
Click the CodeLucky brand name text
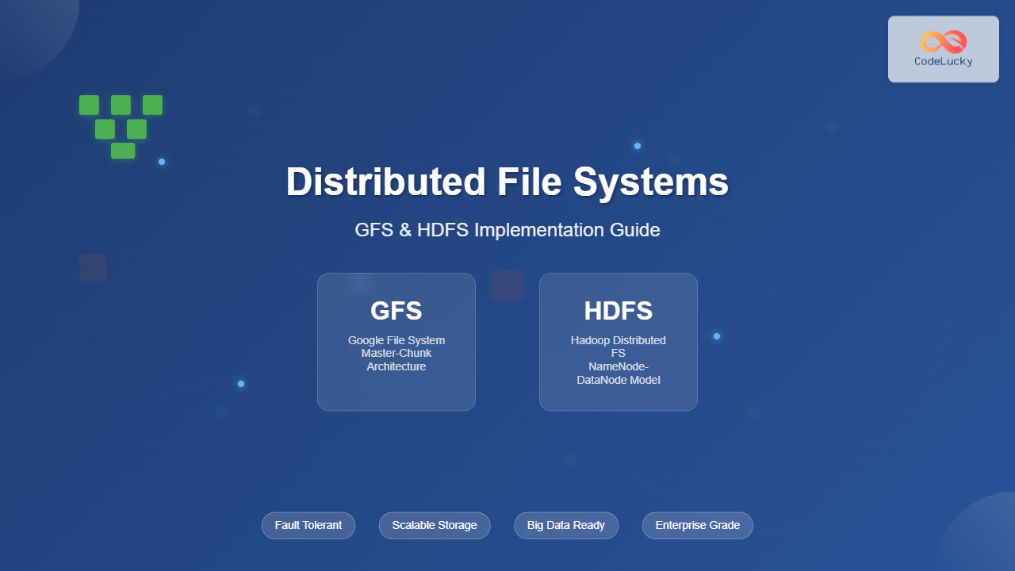[x=943, y=61]
